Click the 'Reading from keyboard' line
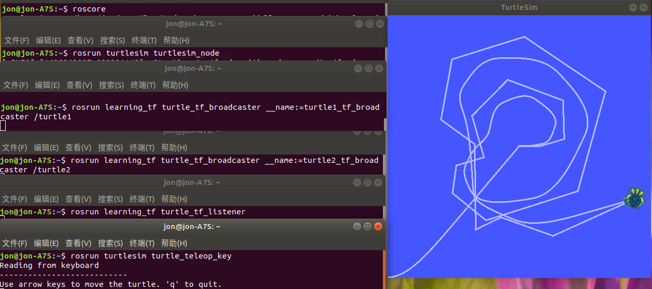Image resolution: width=652 pixels, height=289 pixels. 50,265
